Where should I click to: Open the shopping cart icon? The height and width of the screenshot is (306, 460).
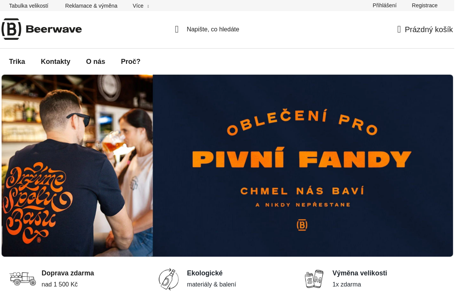(x=399, y=29)
